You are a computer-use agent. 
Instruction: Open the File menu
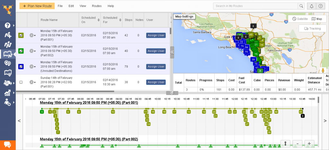tap(60, 6)
